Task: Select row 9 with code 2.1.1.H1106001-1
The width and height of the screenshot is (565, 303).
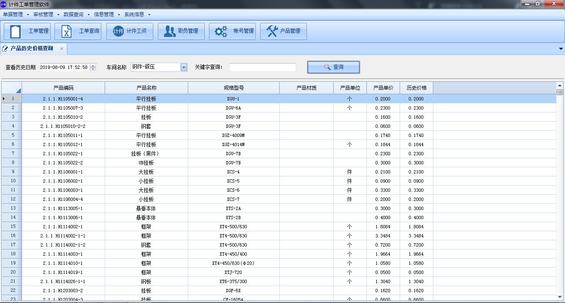Action: click(63, 172)
